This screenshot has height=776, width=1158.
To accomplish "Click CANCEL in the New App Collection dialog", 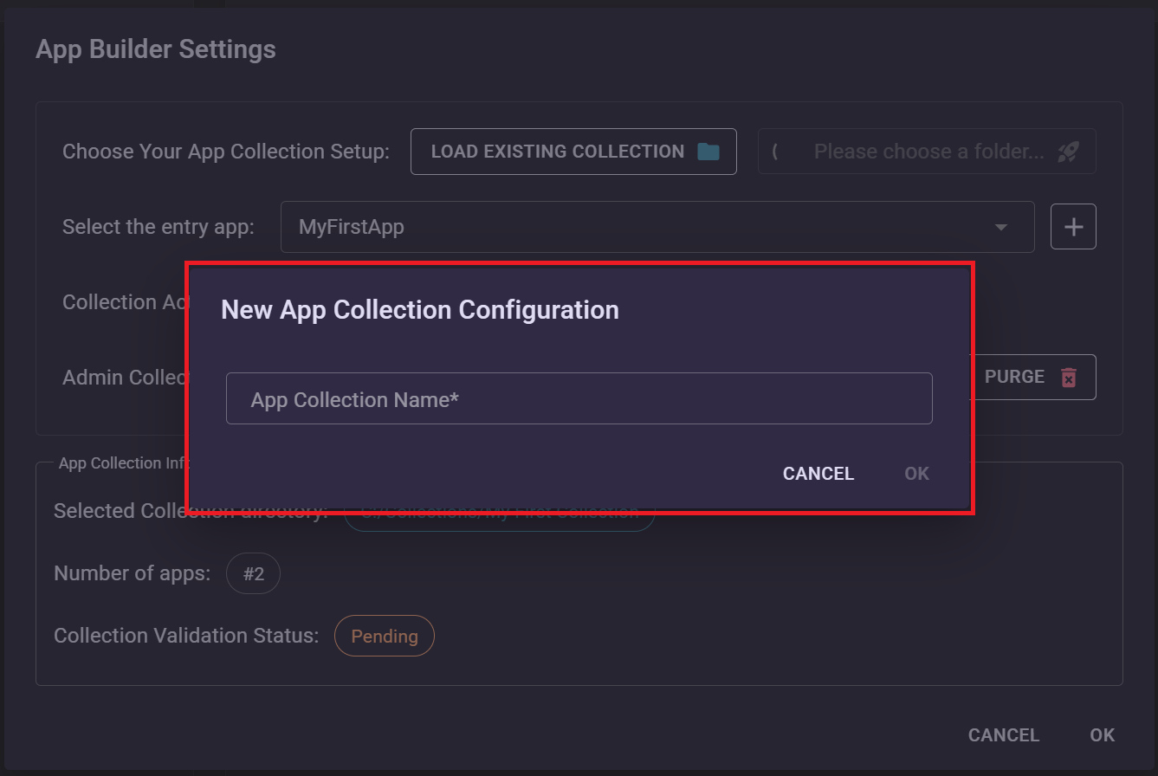I will 818,473.
